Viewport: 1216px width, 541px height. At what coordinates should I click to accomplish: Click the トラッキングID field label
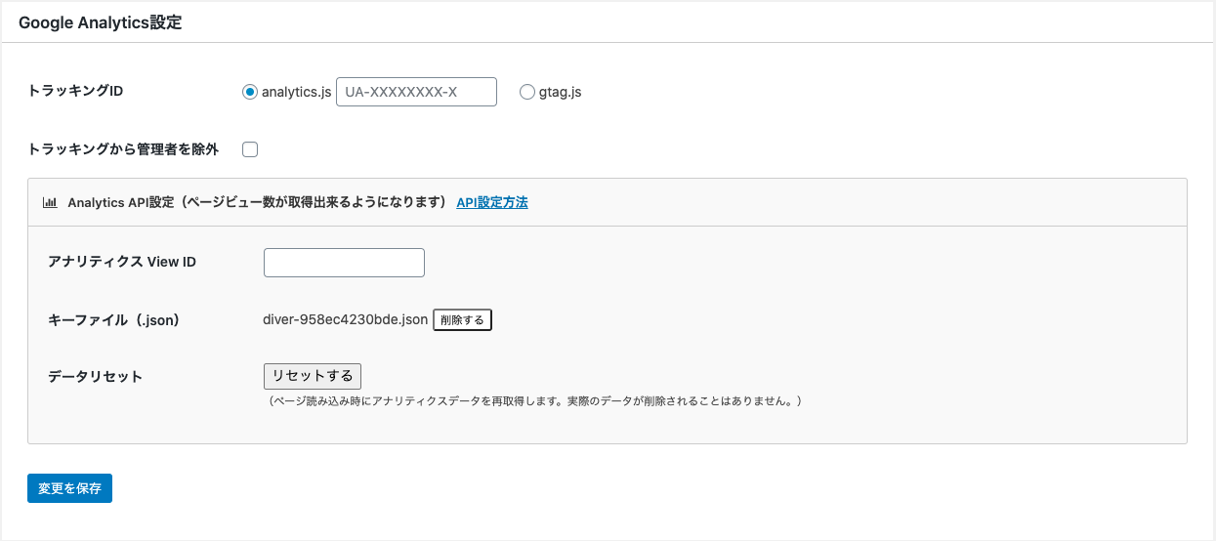[x=75, y=92]
